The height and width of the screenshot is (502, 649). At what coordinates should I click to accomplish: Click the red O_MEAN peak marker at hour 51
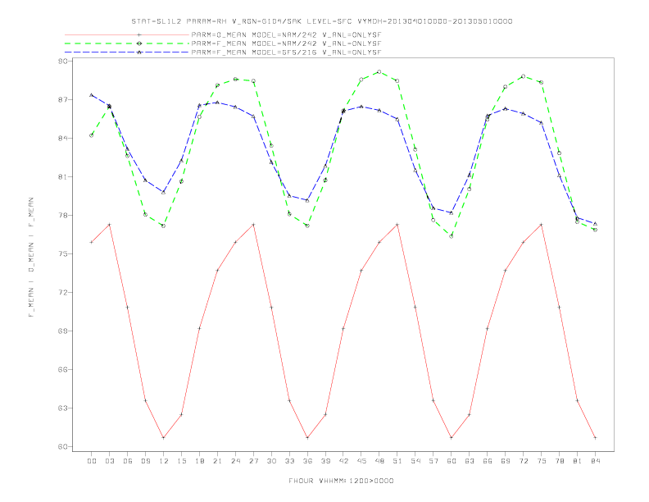tap(397, 225)
